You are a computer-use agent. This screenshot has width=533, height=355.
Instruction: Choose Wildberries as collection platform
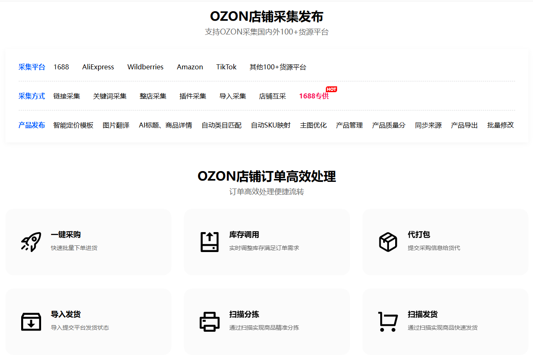coord(145,67)
